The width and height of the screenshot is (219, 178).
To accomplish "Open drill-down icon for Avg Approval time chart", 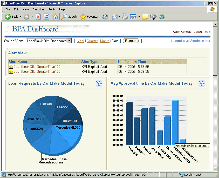I will 202,83.
